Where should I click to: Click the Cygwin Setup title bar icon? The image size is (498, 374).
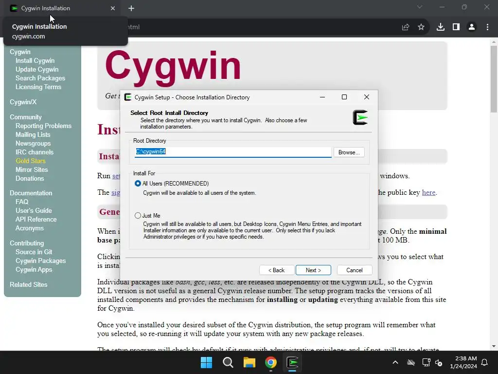point(128,97)
